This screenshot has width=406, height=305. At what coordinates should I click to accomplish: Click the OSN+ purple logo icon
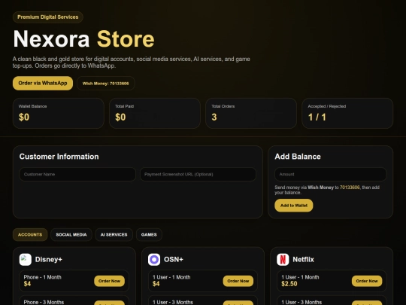point(154,260)
